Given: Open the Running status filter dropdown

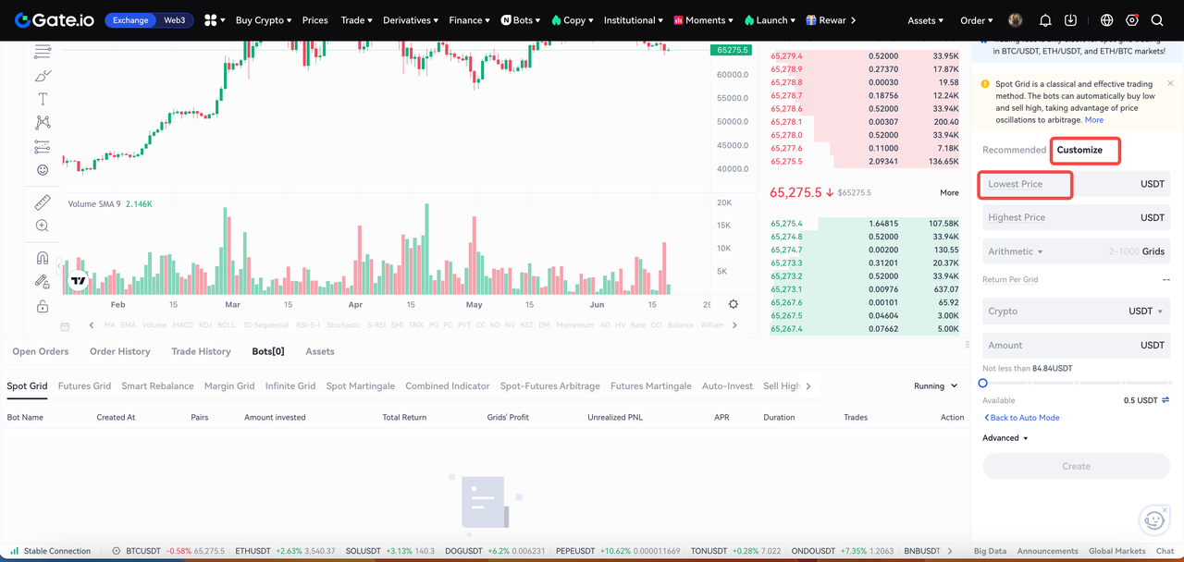Looking at the screenshot, I should [x=935, y=386].
